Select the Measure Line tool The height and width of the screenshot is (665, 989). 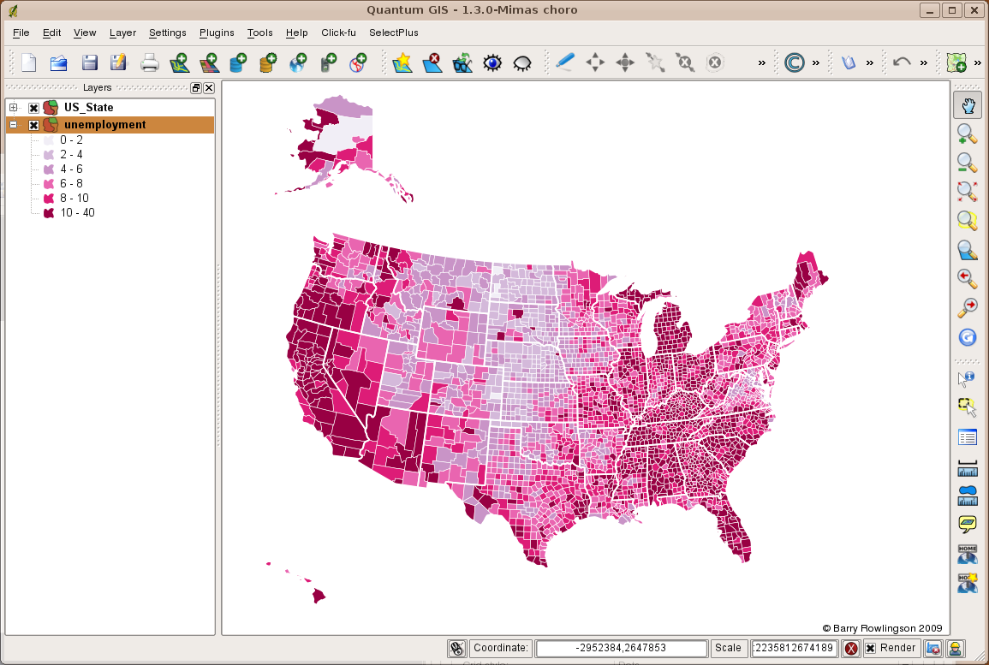(967, 466)
